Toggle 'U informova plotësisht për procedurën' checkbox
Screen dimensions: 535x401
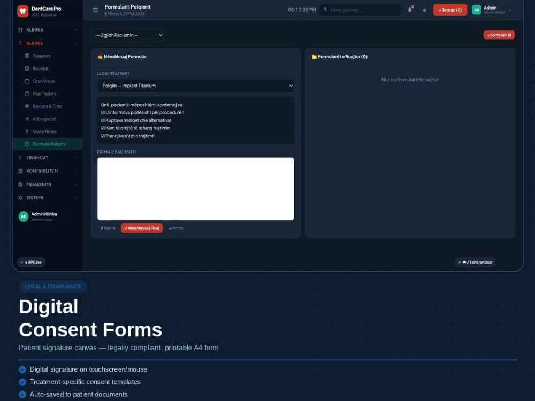coord(103,112)
